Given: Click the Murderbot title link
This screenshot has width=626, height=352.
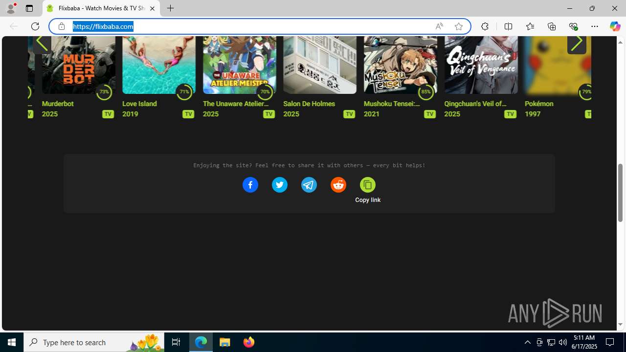Looking at the screenshot, I should (58, 104).
